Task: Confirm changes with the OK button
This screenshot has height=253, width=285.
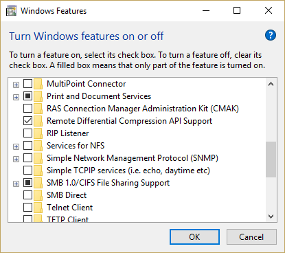Action: pyautogui.click(x=194, y=237)
